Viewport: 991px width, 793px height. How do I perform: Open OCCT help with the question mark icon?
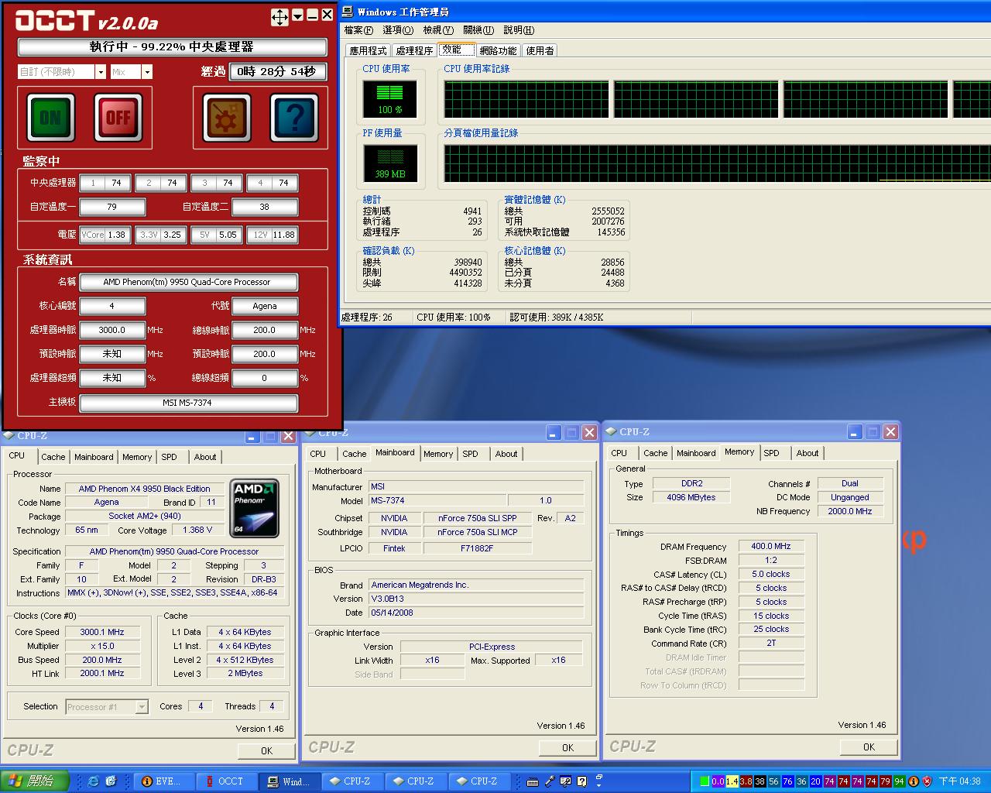(x=294, y=118)
